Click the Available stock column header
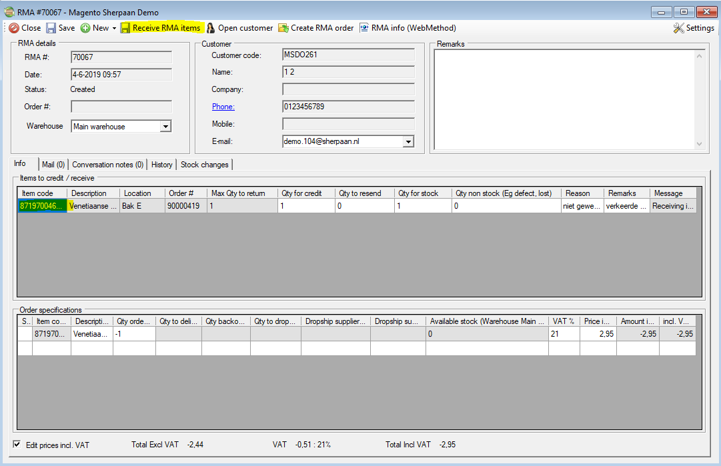Screen dimensions: 721x466 487,321
